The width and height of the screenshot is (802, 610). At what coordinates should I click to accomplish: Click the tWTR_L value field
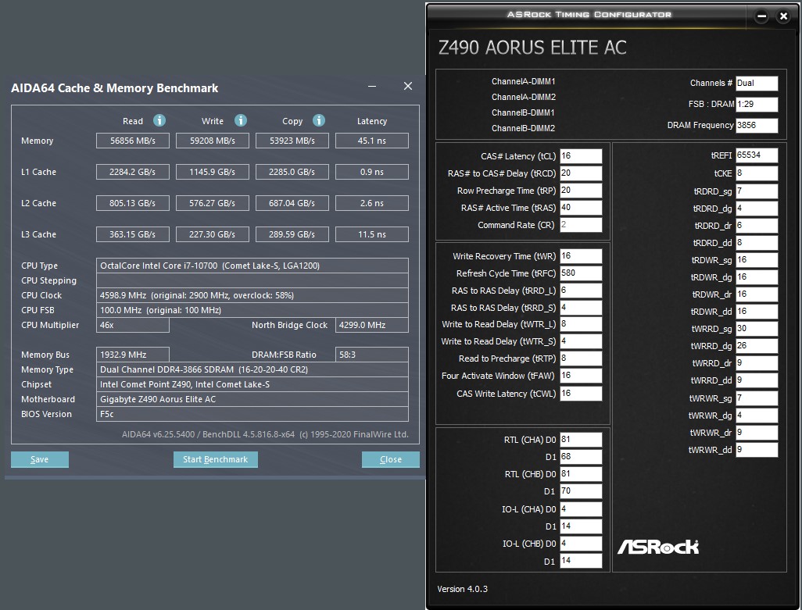point(581,324)
